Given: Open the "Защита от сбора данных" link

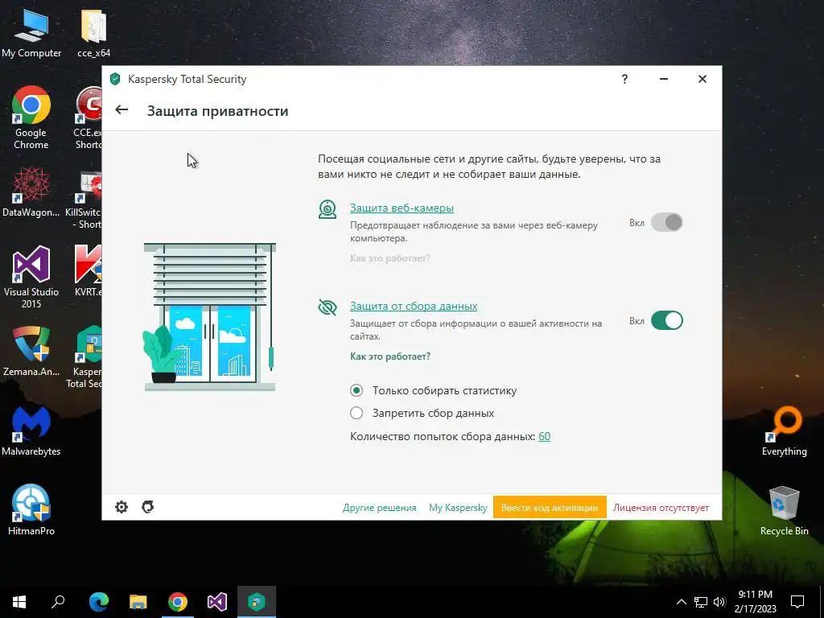Looking at the screenshot, I should [x=414, y=307].
